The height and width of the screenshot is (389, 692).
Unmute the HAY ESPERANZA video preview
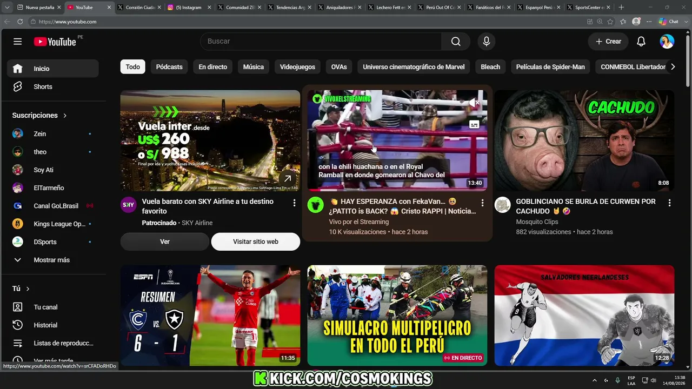pyautogui.click(x=474, y=103)
